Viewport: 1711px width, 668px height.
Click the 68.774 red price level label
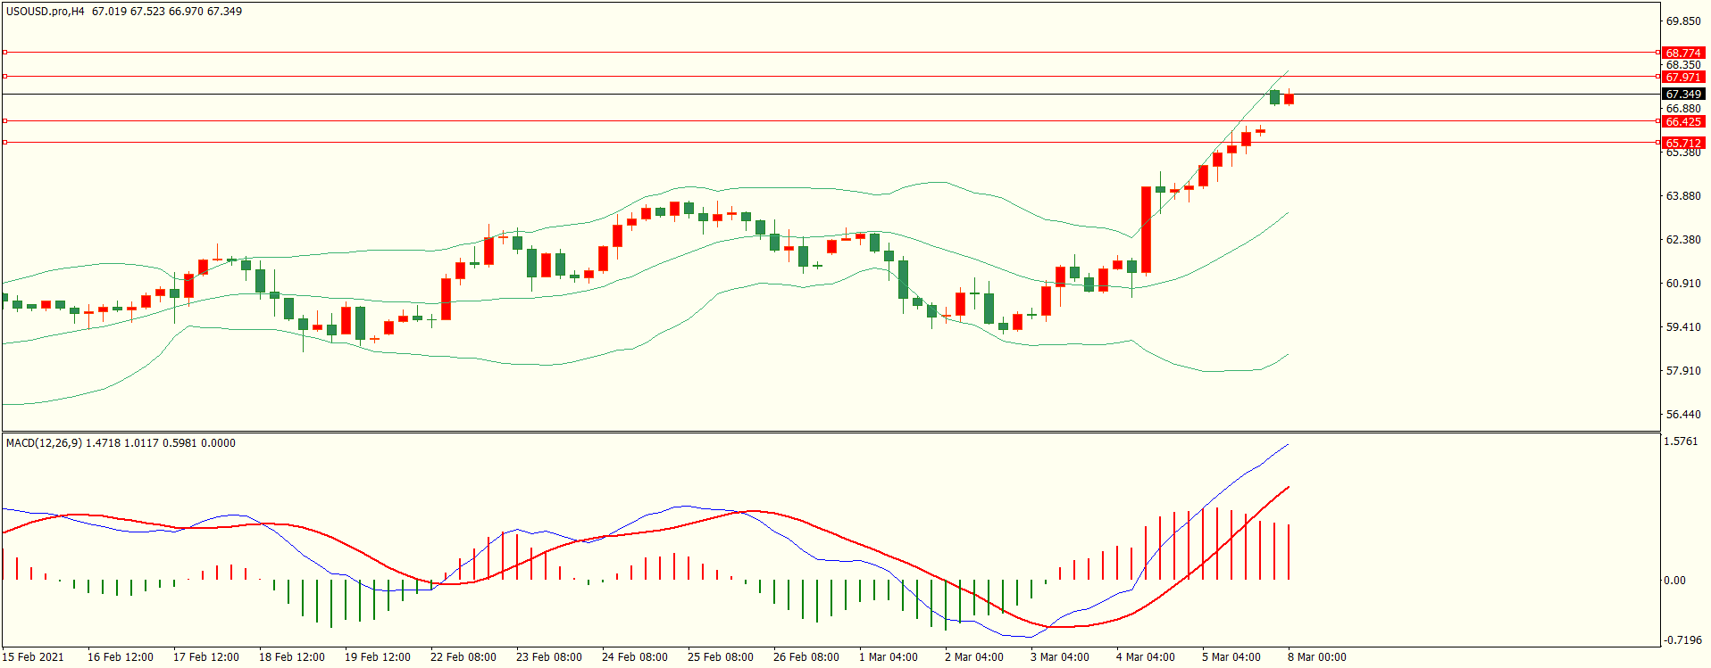[1683, 53]
